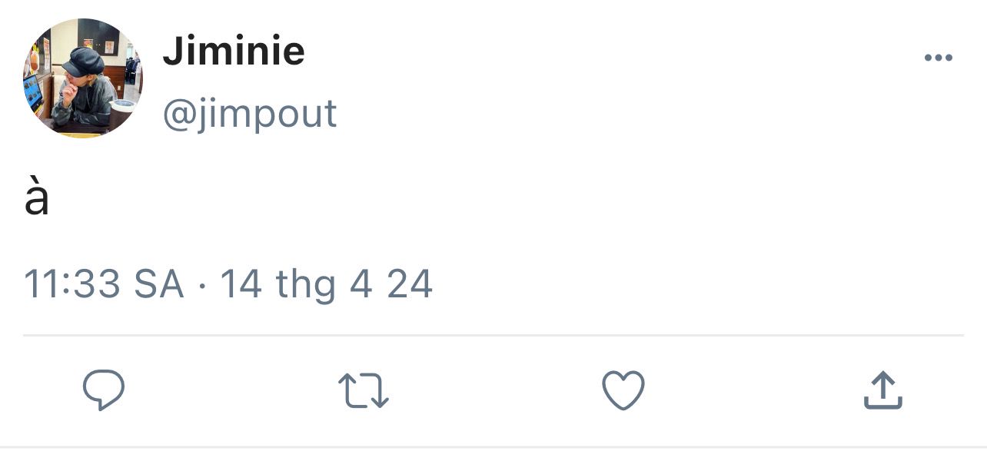
Task: Click the three-dot more icon
Action: 939,58
